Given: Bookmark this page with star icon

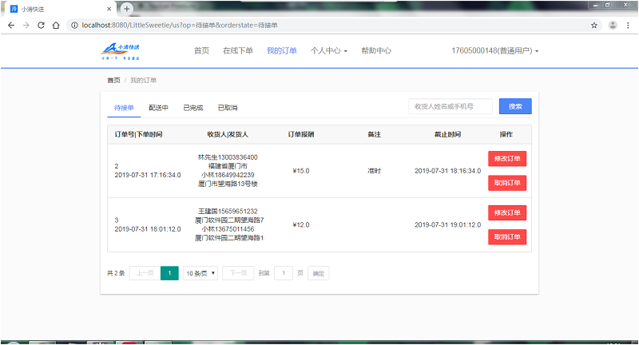Looking at the screenshot, I should click(594, 26).
